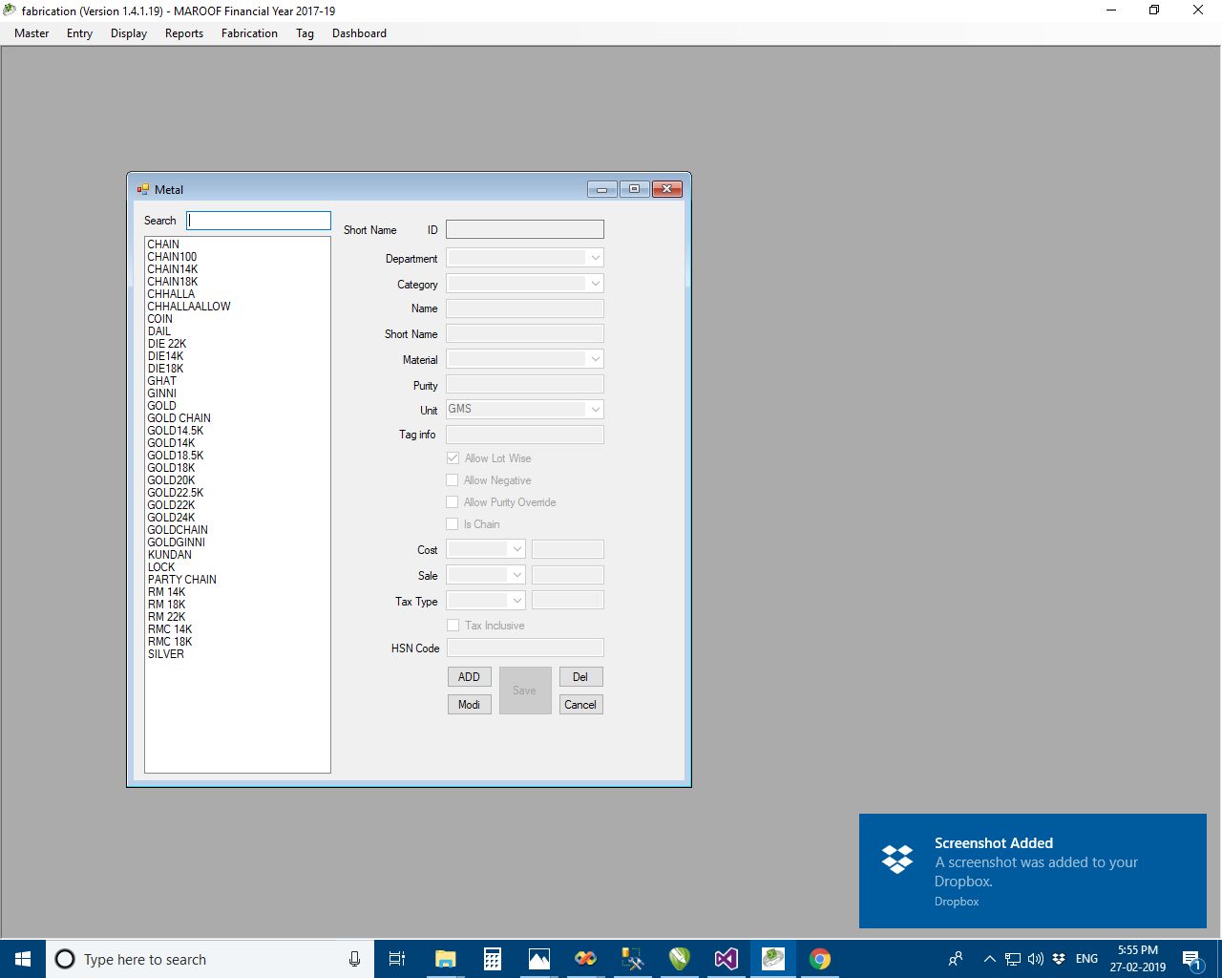Open Visual Studio from the taskbar
Screen dimensions: 1222x978
726,959
